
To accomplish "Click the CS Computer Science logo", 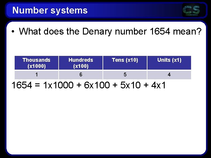I will (x=191, y=10).
